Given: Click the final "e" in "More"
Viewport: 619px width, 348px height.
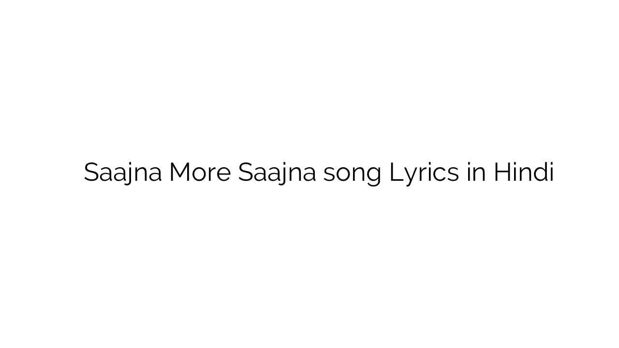Looking at the screenshot, I should pos(223,174).
